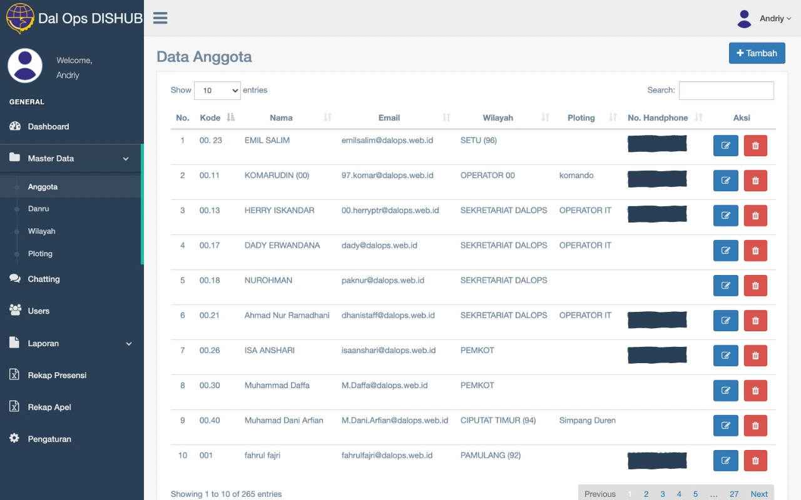This screenshot has height=500, width=801.
Task: Open Danru under Master Data
Action: [38, 209]
